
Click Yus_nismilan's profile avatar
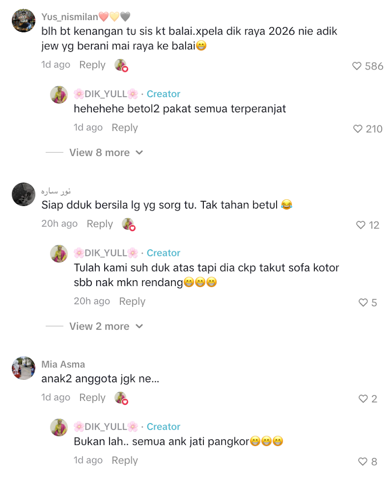click(x=23, y=21)
